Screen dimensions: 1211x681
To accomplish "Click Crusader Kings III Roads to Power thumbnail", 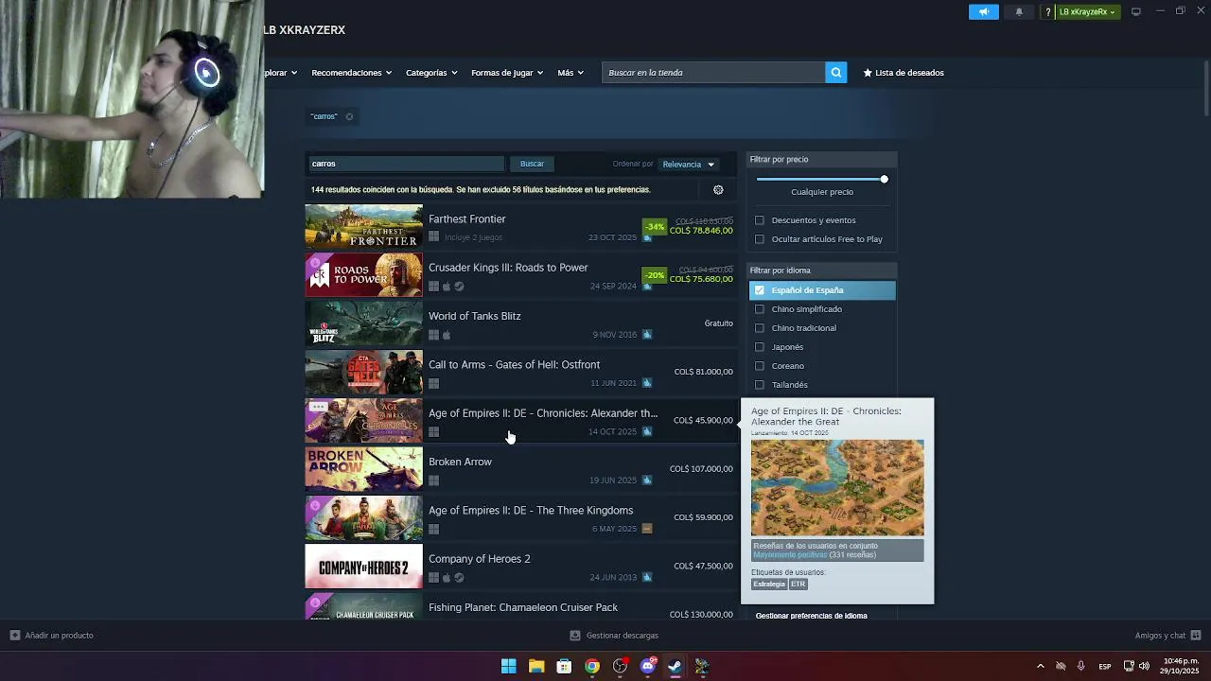I will coord(363,275).
